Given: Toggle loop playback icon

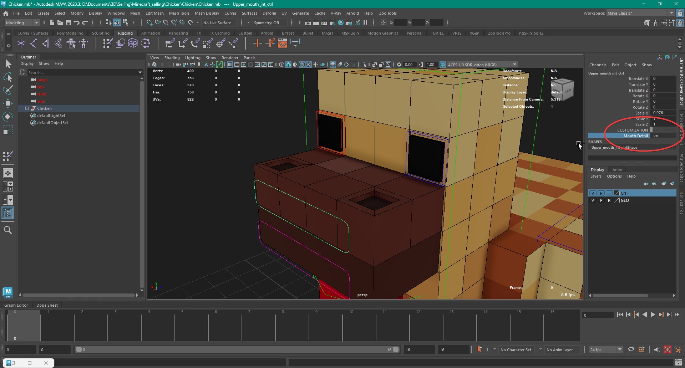Looking at the screenshot, I should pos(631,349).
